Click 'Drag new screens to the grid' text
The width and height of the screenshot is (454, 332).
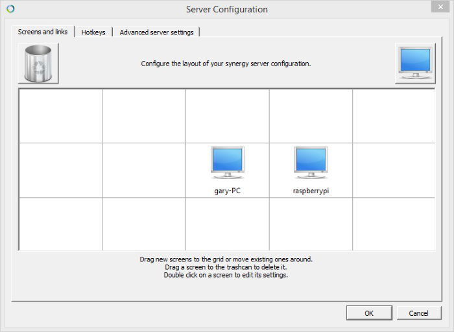226,259
